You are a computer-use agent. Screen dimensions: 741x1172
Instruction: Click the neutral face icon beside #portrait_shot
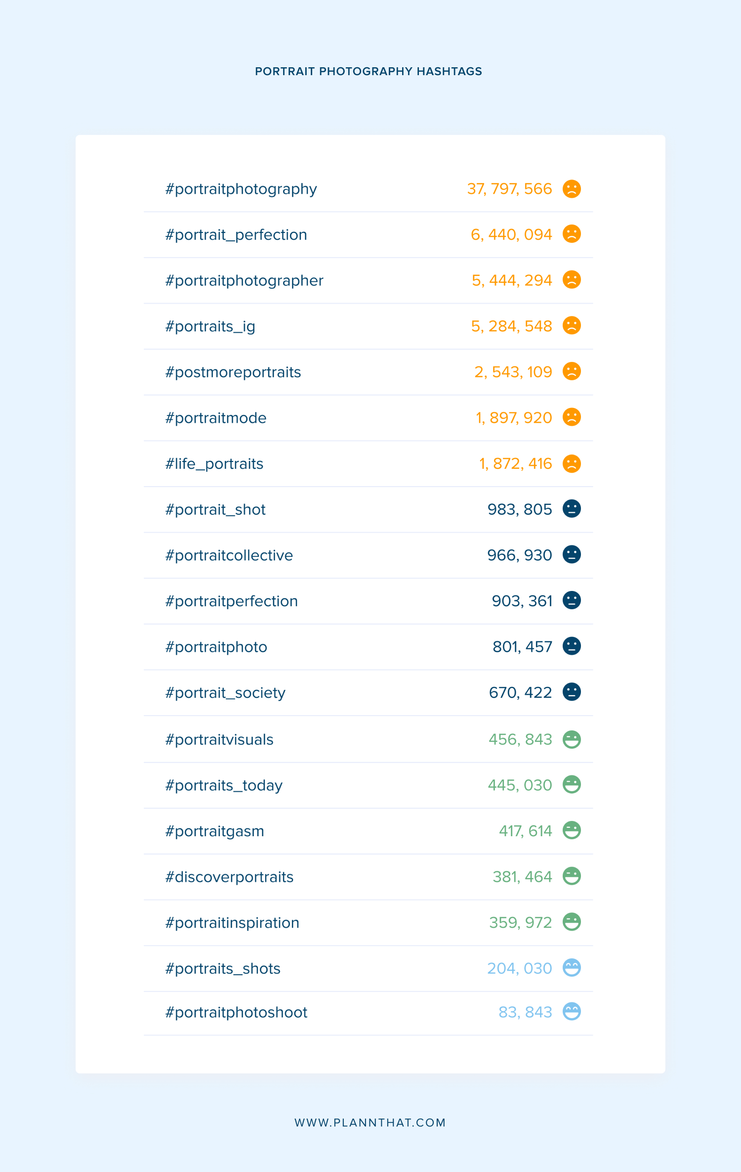(x=572, y=509)
